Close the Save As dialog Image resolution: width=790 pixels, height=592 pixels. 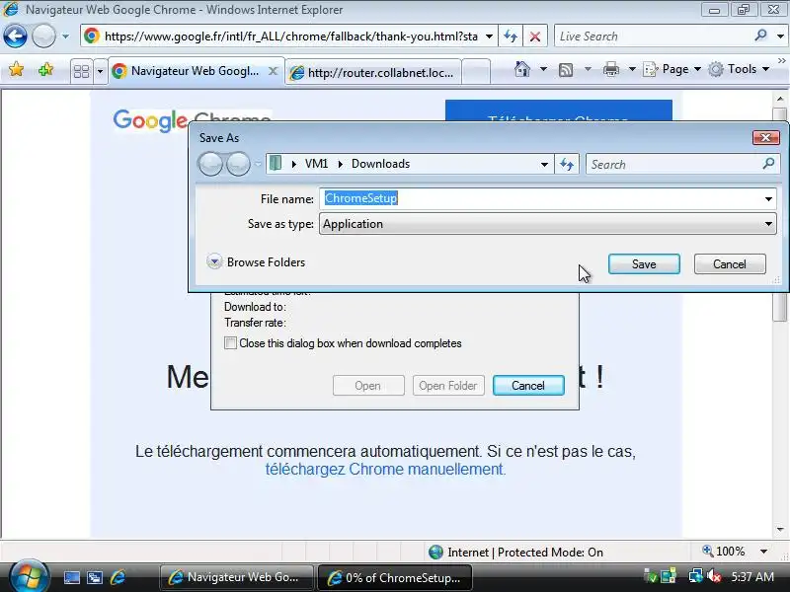click(766, 137)
